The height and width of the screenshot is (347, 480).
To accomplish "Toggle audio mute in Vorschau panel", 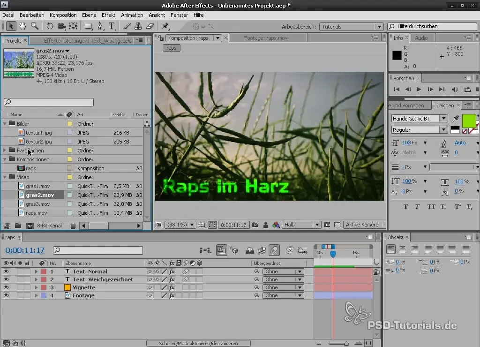I will pyautogui.click(x=455, y=90).
